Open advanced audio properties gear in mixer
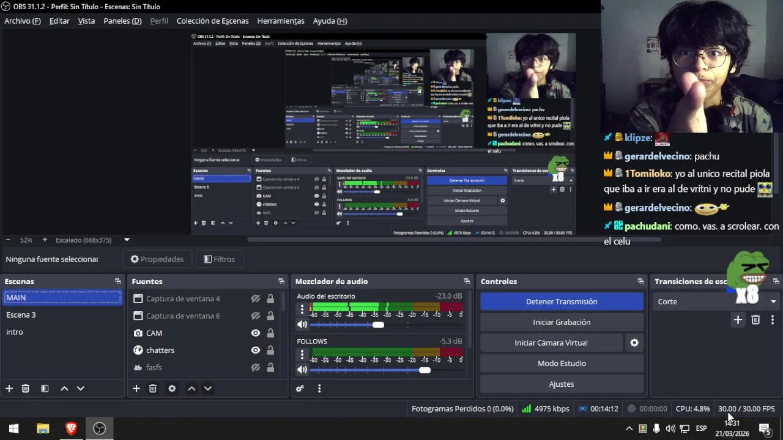 pyautogui.click(x=300, y=389)
